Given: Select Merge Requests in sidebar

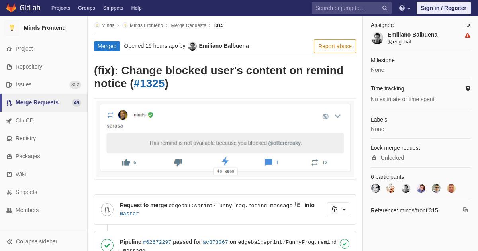Looking at the screenshot, I should 44,102.
